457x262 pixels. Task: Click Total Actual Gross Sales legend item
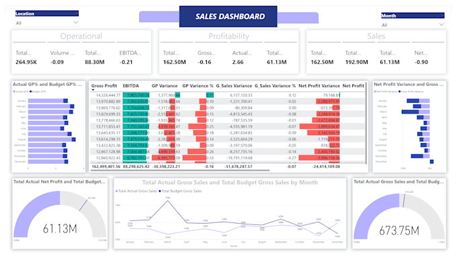(x=136, y=191)
